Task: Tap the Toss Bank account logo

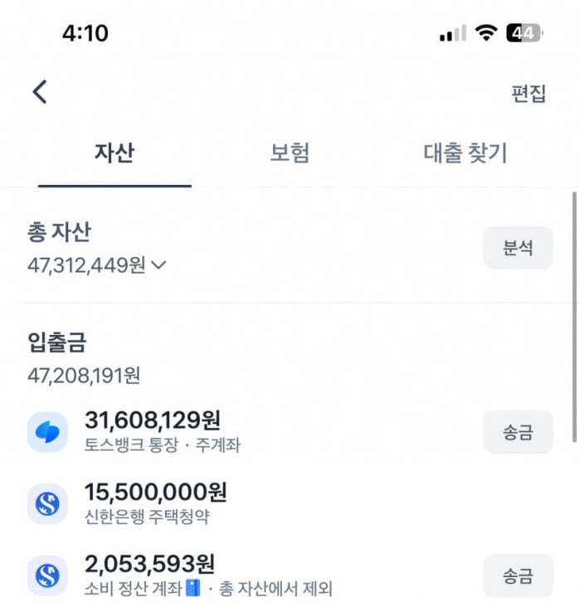Action: tap(47, 432)
